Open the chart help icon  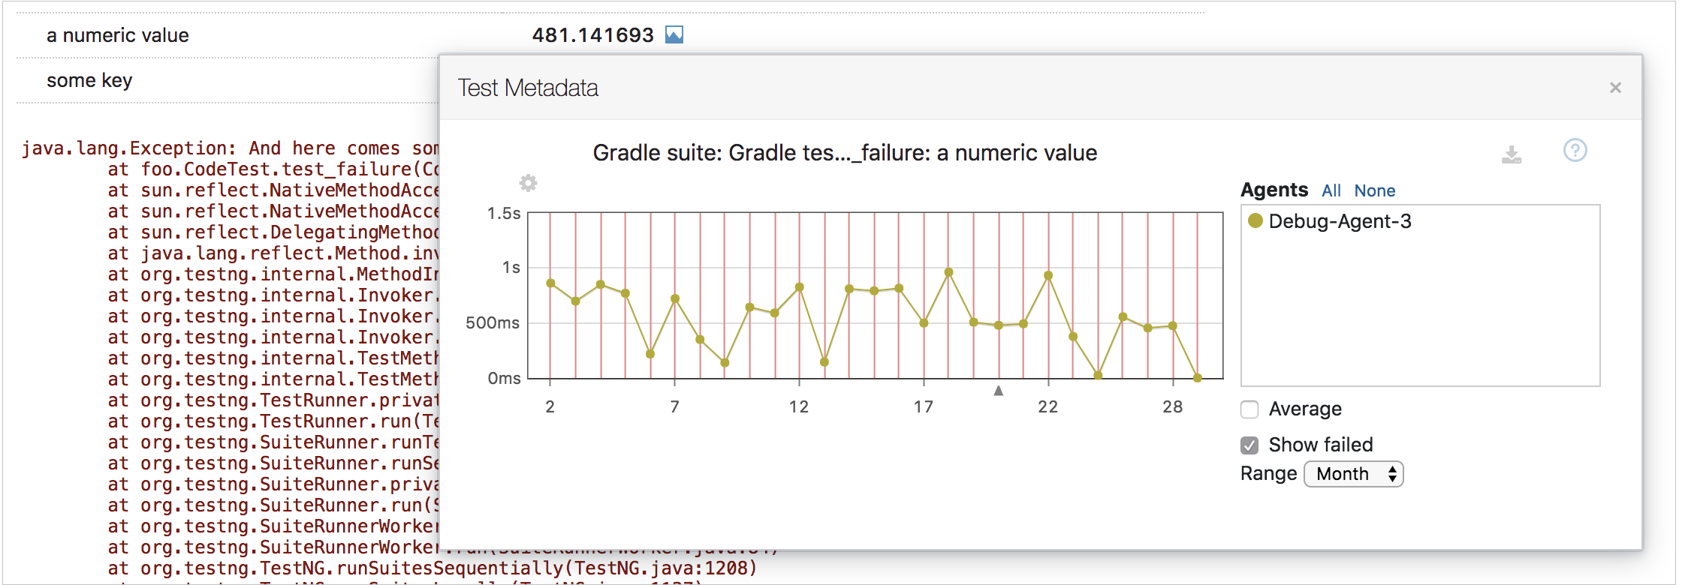pyautogui.click(x=1575, y=151)
